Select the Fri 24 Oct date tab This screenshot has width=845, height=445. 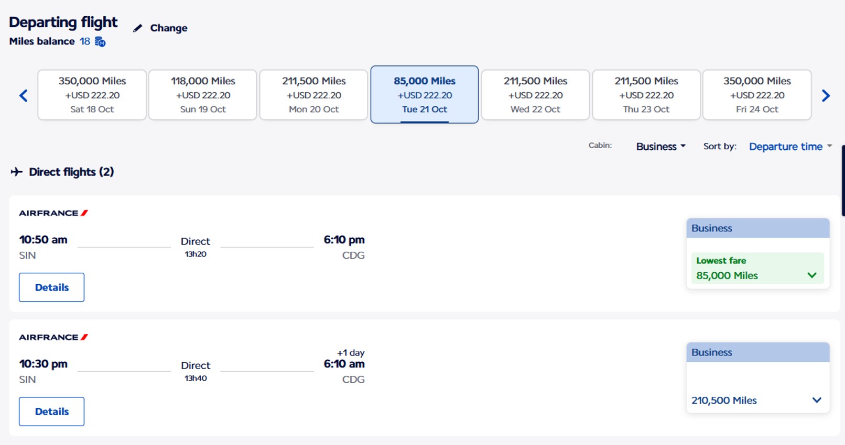pos(757,95)
